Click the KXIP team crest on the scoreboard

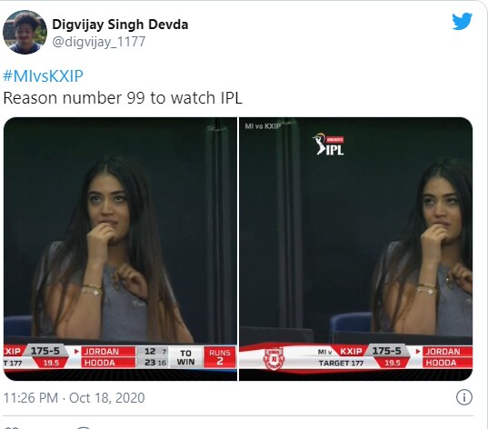(x=274, y=358)
